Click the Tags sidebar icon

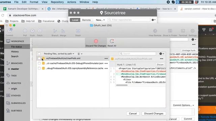[x=8, y=75]
